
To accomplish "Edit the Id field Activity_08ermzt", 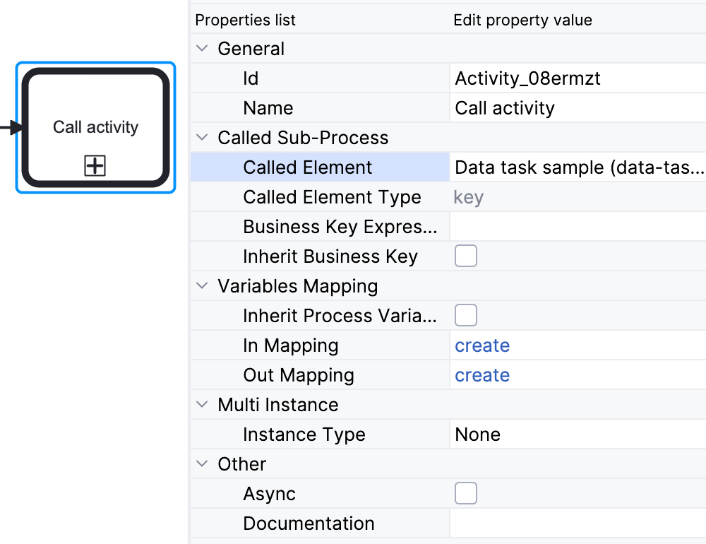I will pos(577,78).
